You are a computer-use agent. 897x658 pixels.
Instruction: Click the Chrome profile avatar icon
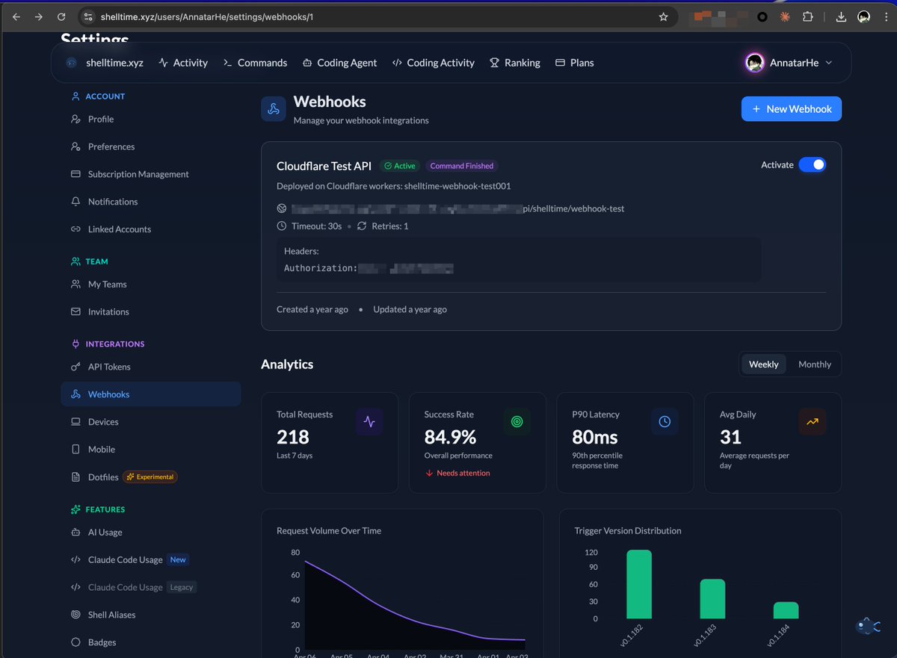pos(863,16)
